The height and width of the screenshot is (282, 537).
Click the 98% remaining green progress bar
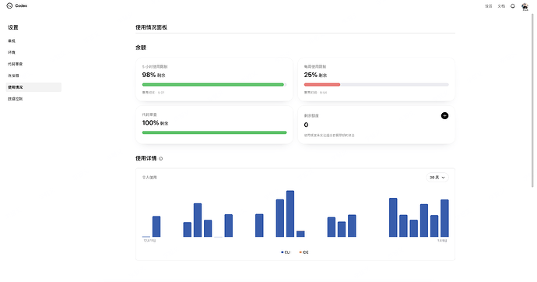tap(214, 85)
